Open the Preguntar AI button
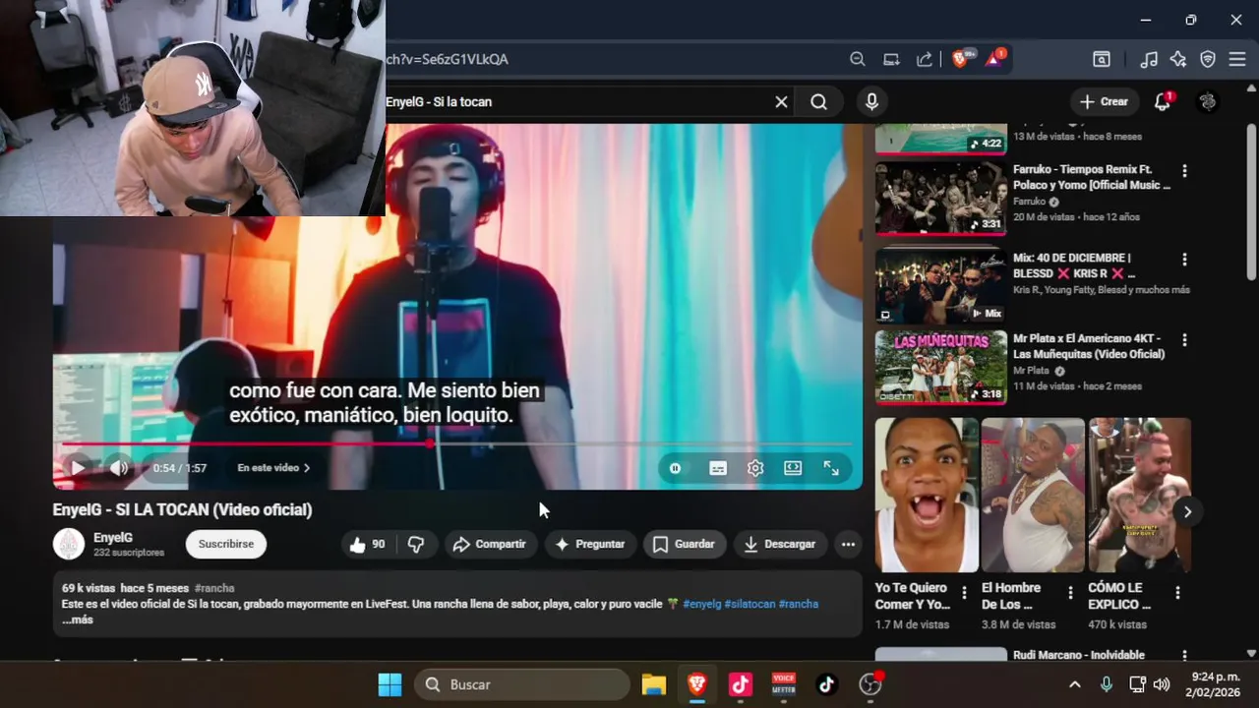 coord(590,544)
